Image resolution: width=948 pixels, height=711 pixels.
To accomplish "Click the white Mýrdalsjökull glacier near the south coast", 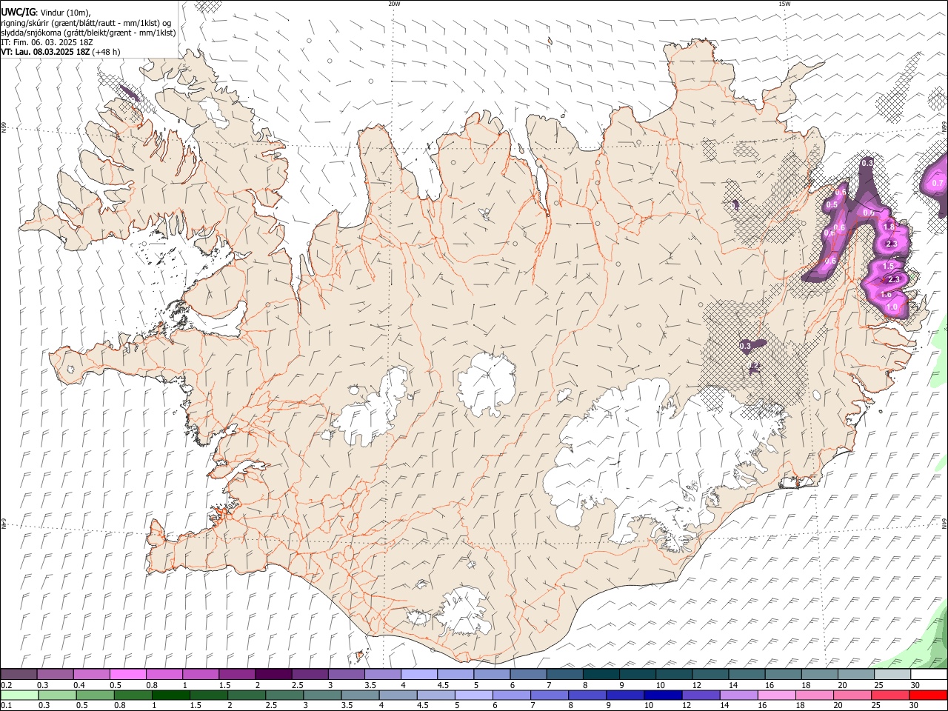I will click(x=463, y=611).
